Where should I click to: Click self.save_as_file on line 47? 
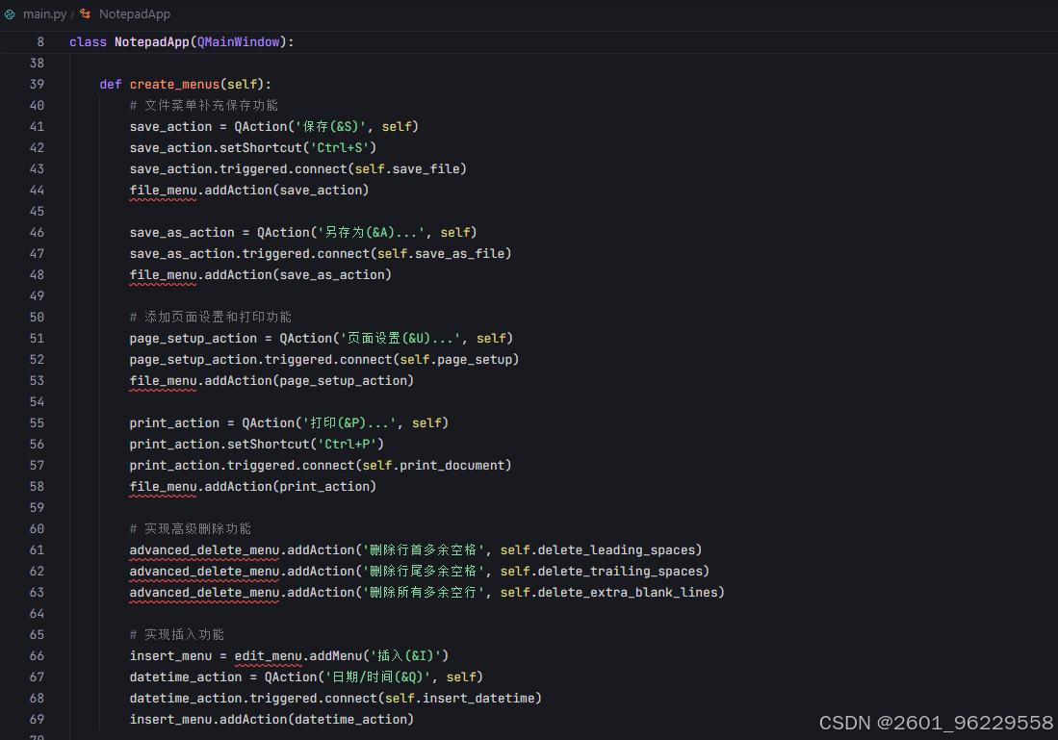point(441,254)
